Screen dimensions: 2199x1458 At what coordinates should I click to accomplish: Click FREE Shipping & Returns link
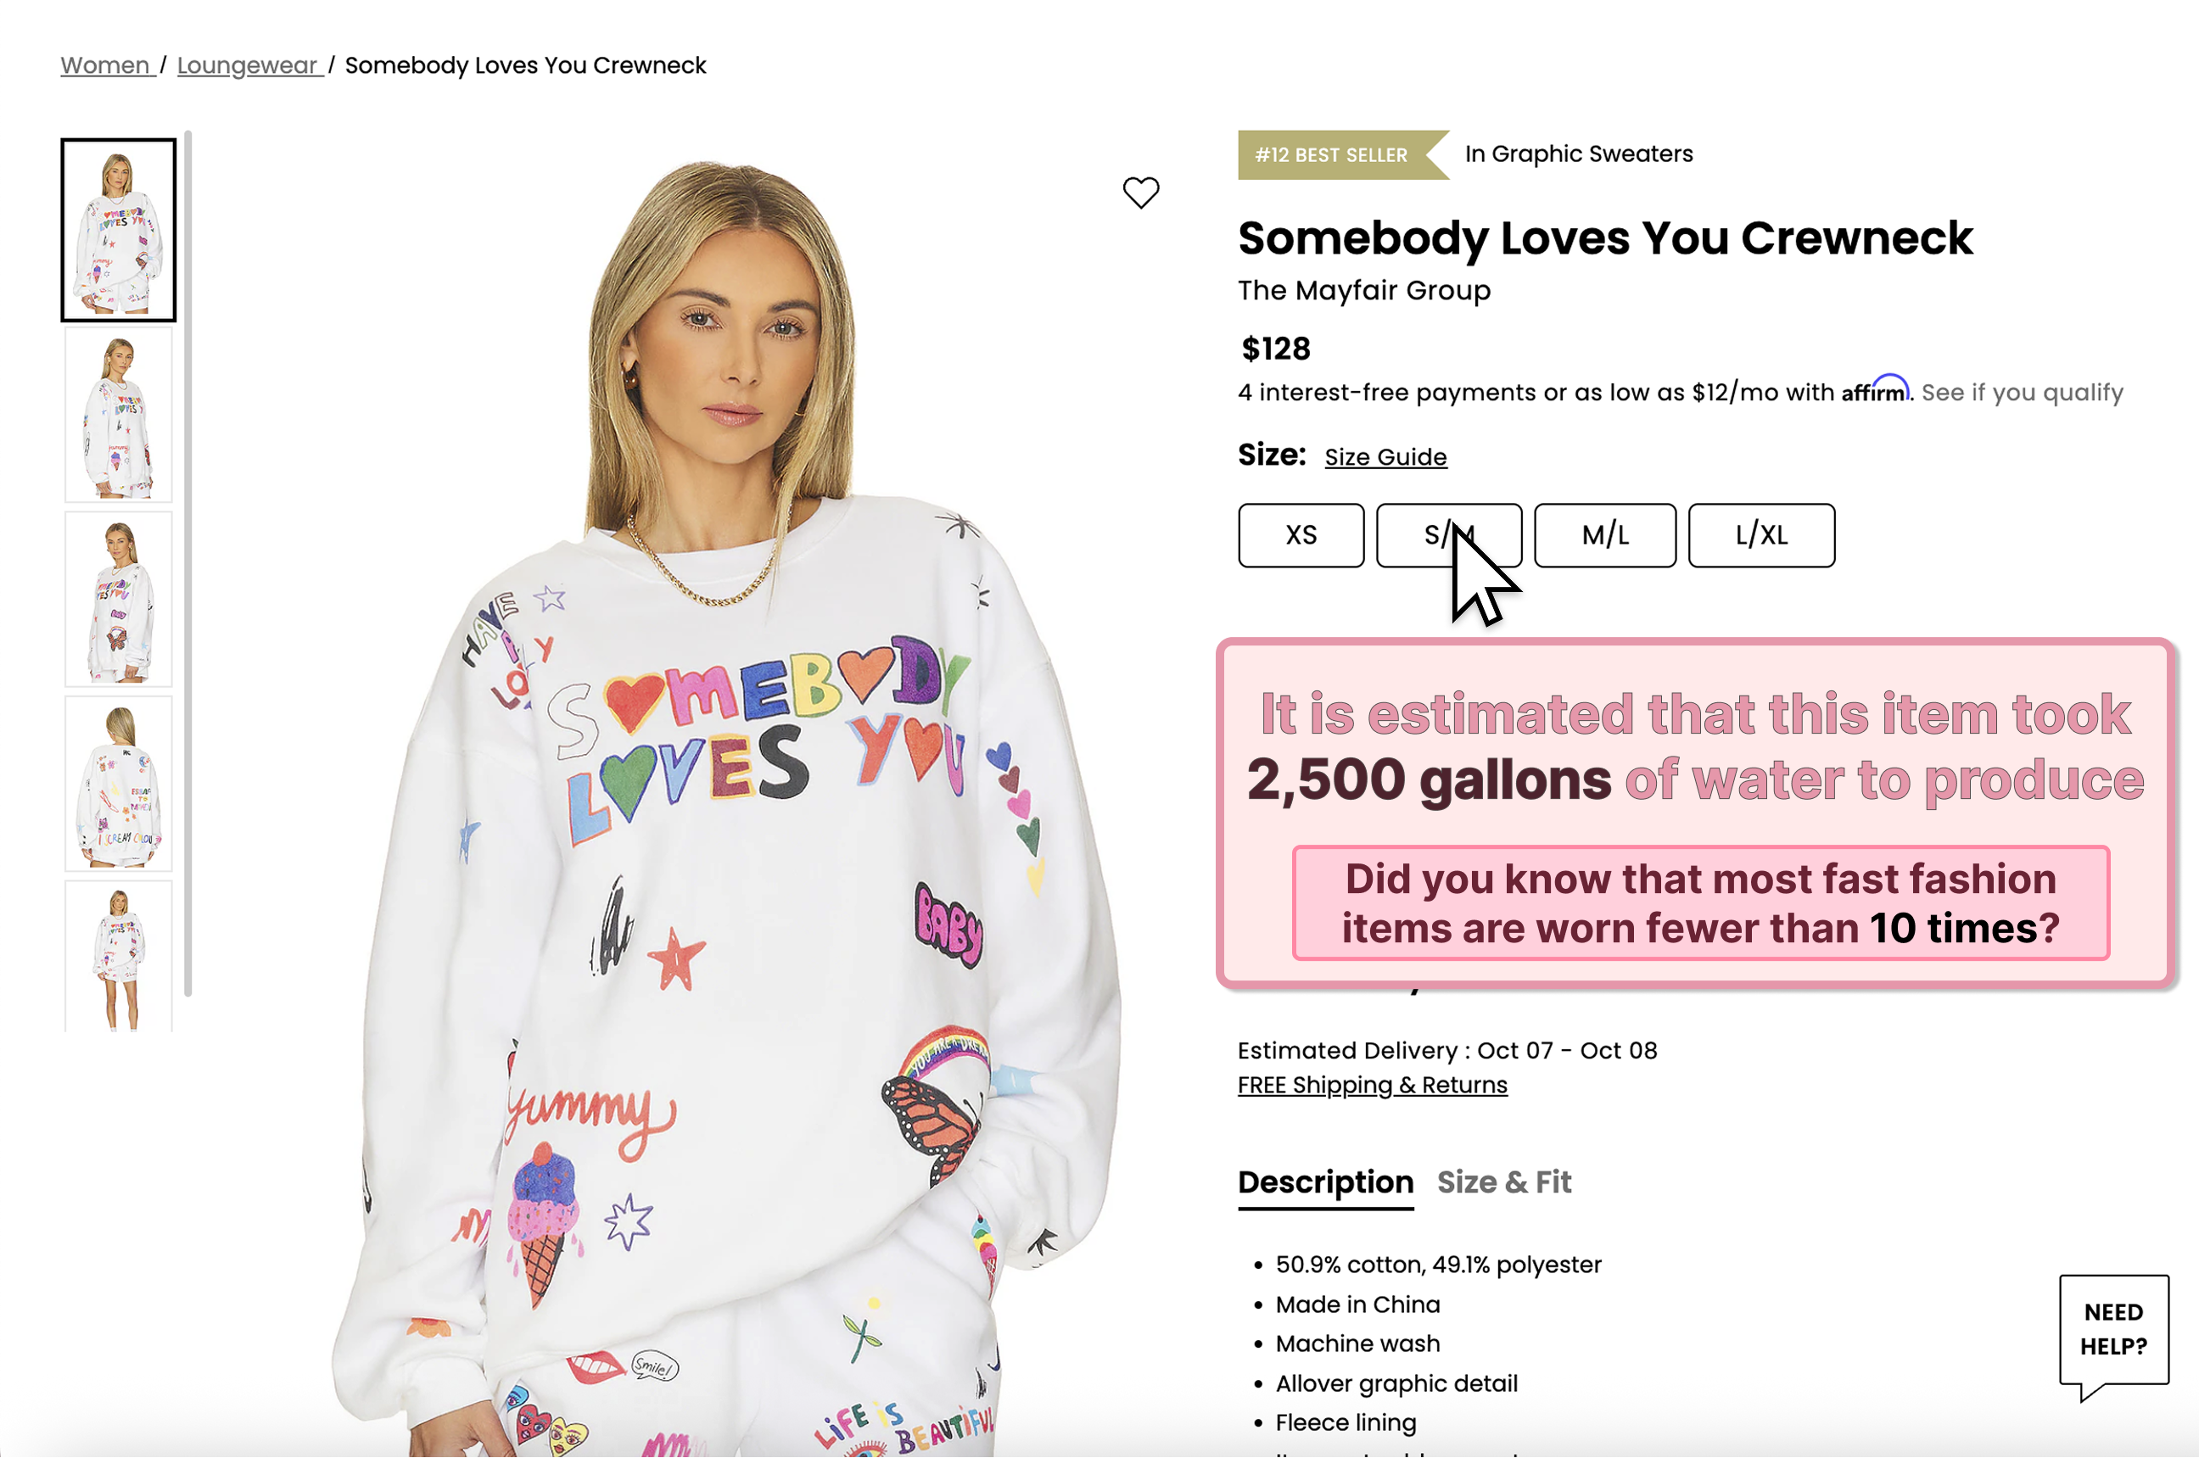point(1373,1085)
